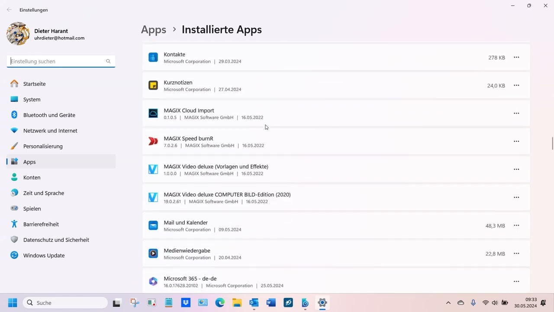
Task: Open the Windows Start menu
Action: pos(13,302)
